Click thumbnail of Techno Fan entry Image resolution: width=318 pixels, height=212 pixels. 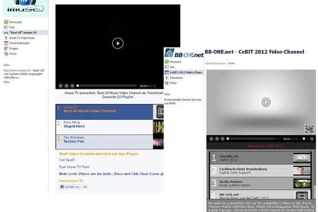pyautogui.click(x=158, y=142)
